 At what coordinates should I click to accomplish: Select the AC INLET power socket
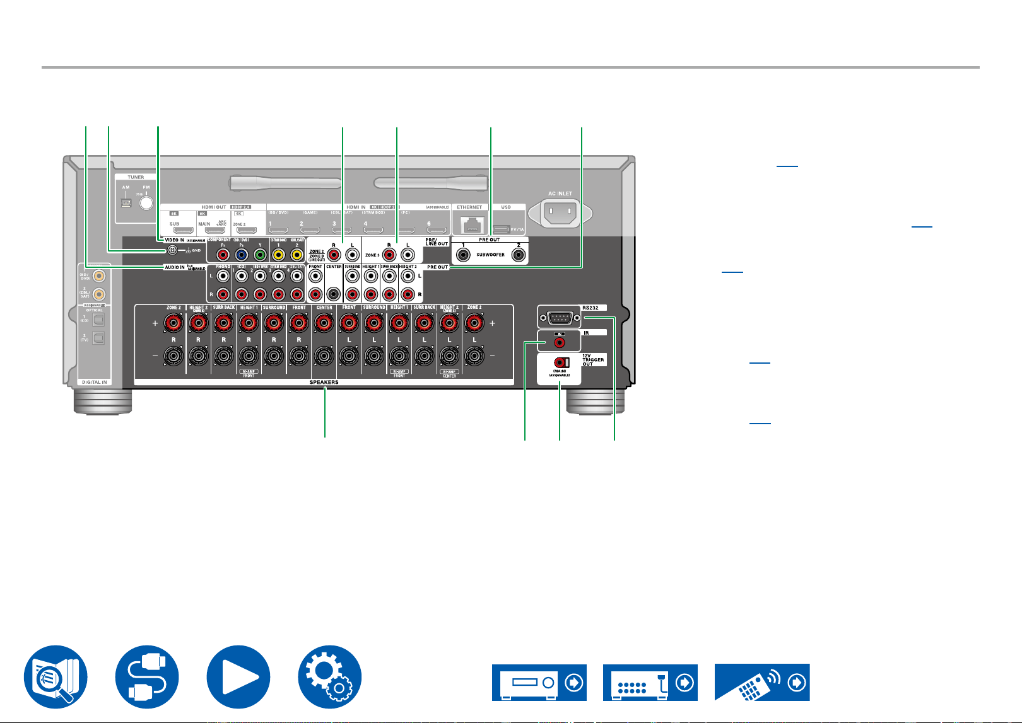(x=560, y=212)
